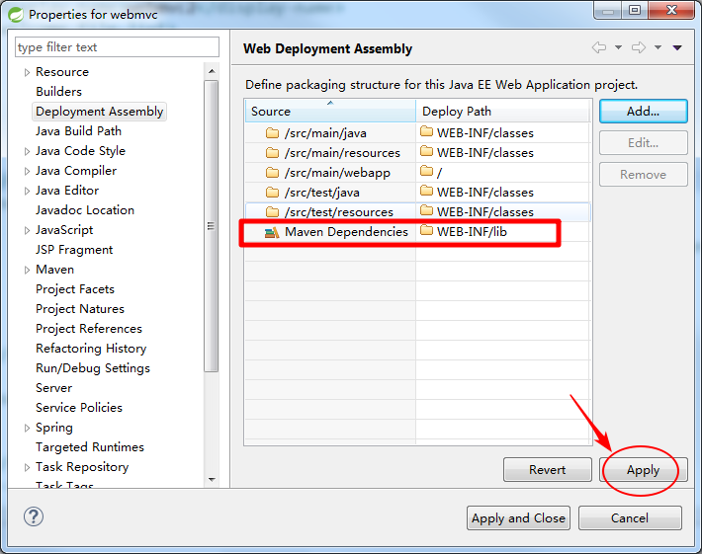Click deploy path folder icon in /src/main/java row

click(x=427, y=132)
